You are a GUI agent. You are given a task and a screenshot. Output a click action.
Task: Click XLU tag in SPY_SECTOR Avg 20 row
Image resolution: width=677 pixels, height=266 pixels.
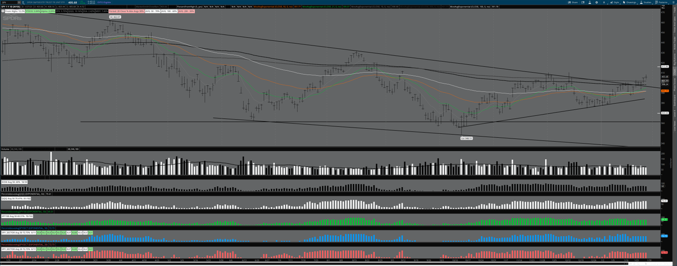80,249
